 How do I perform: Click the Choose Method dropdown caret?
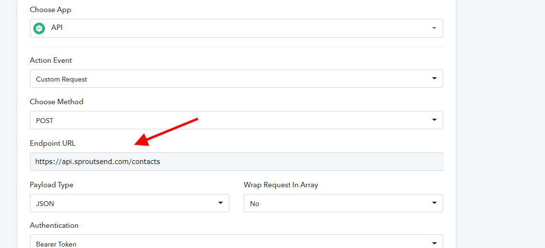coord(434,120)
